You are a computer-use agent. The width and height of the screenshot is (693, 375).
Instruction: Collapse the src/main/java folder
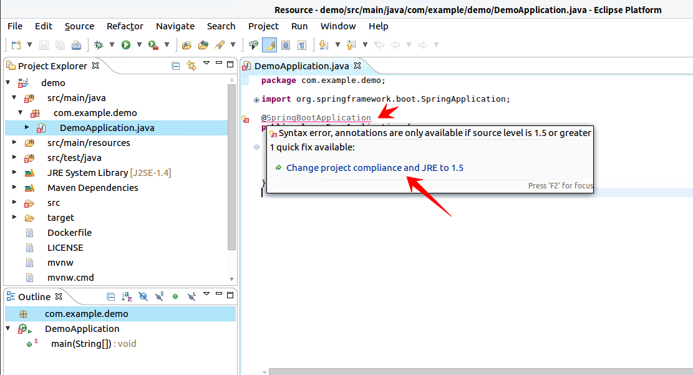tap(14, 97)
